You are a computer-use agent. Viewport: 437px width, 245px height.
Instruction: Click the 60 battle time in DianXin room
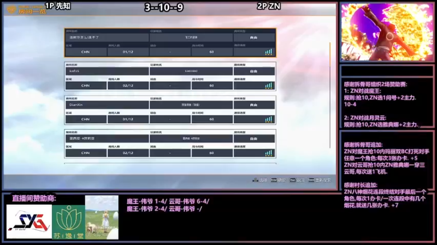coord(212,119)
